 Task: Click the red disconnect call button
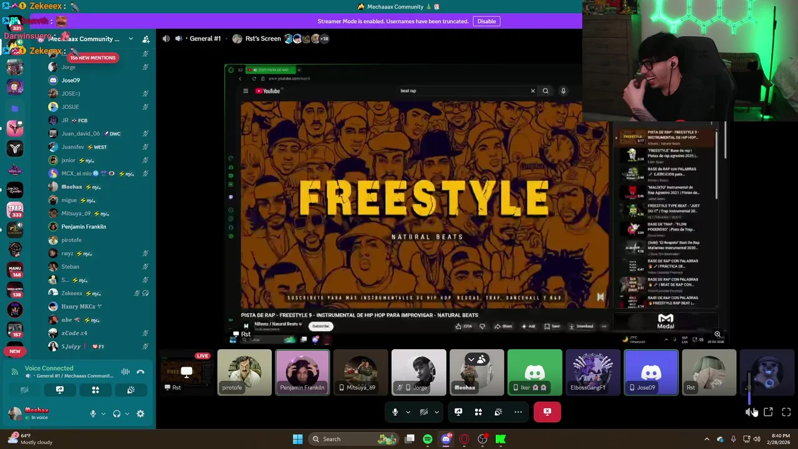coord(547,412)
